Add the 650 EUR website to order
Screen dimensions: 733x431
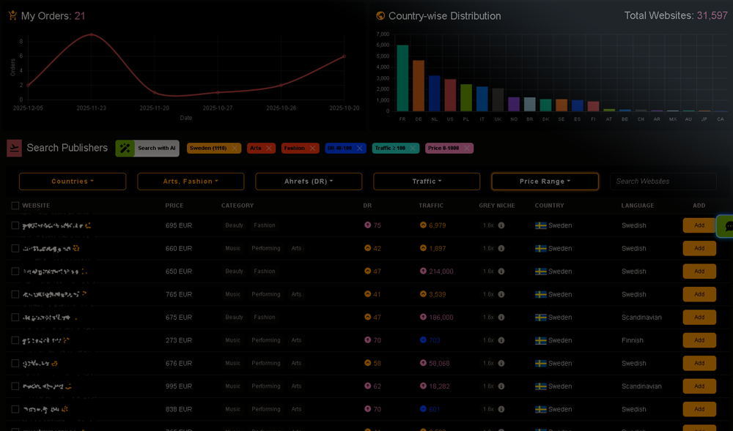699,271
